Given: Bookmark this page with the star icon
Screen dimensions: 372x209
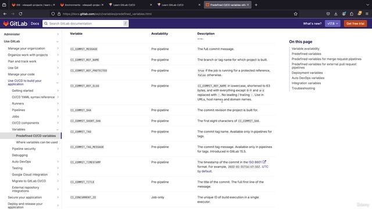Looking at the screenshot, I should (296, 14).
